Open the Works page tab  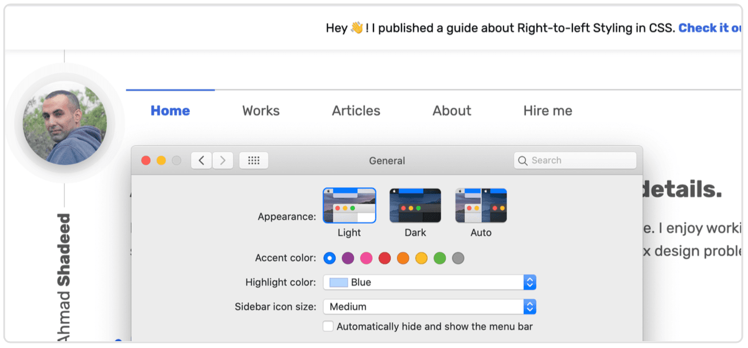click(x=261, y=111)
